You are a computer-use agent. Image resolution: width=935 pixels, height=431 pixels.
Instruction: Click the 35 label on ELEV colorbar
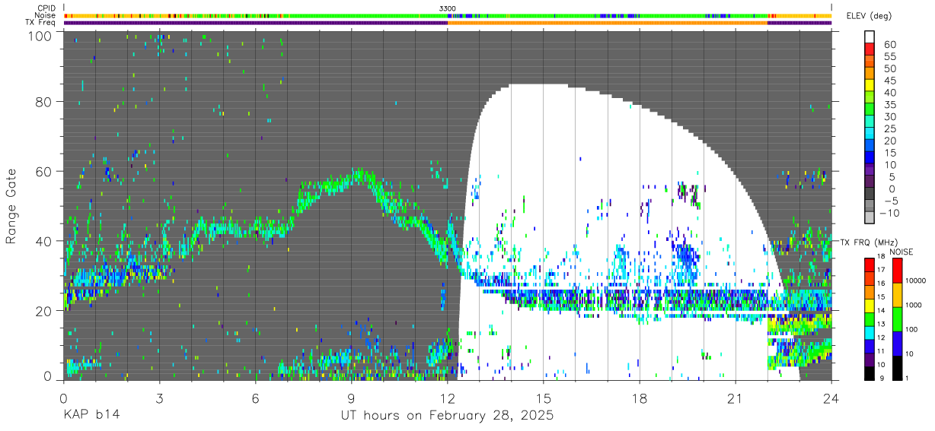[x=889, y=105]
